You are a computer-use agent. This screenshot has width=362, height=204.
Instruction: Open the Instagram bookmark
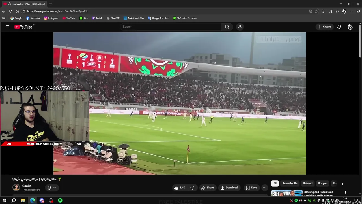click(51, 18)
